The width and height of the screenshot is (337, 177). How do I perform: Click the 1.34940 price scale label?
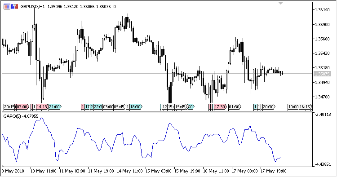[322, 83]
